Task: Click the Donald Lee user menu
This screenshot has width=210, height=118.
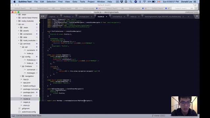Action: pos(187,2)
